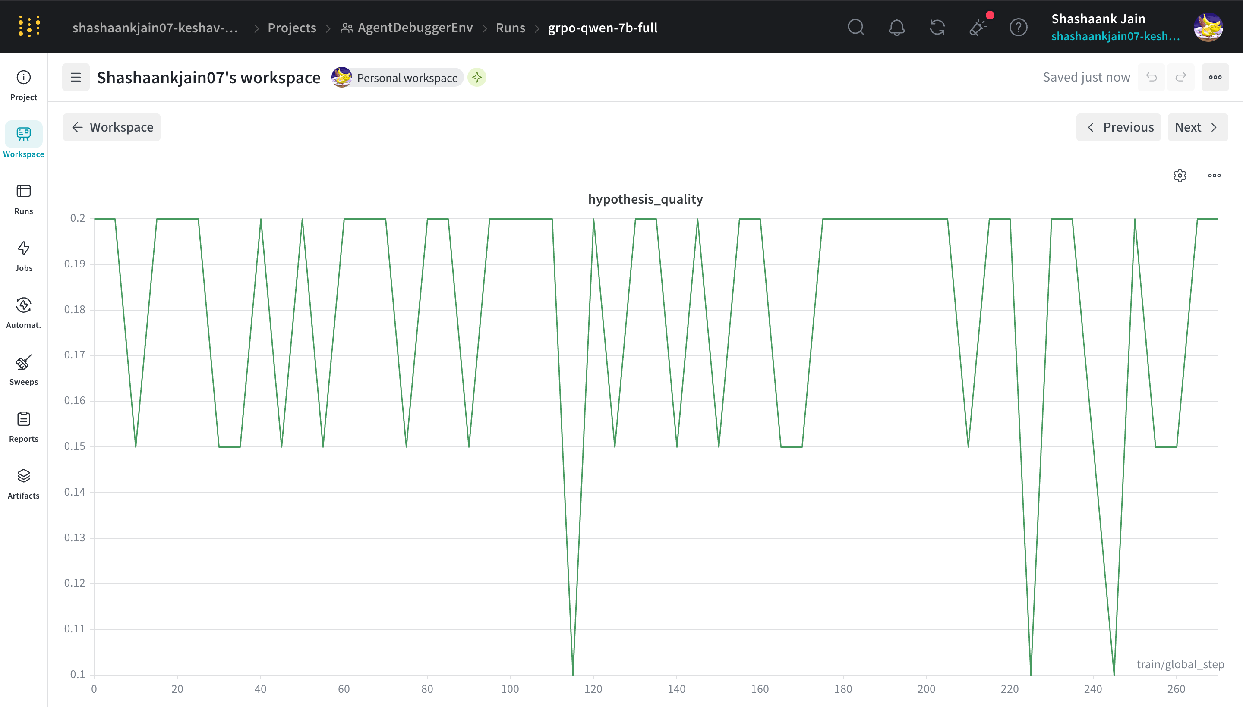This screenshot has width=1243, height=707.
Task: Open the Sweeps sidebar section
Action: point(23,370)
